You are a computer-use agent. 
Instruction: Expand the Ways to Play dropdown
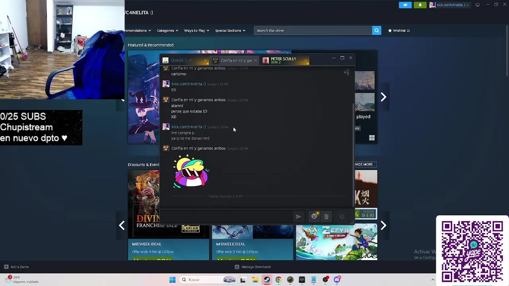[196, 31]
